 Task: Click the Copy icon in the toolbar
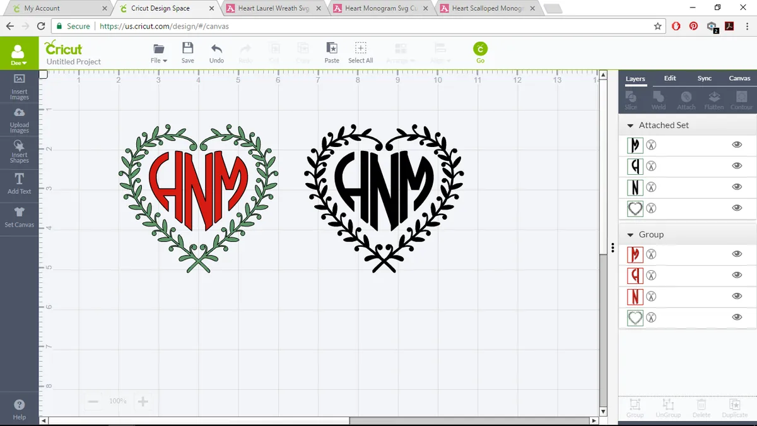tap(303, 52)
